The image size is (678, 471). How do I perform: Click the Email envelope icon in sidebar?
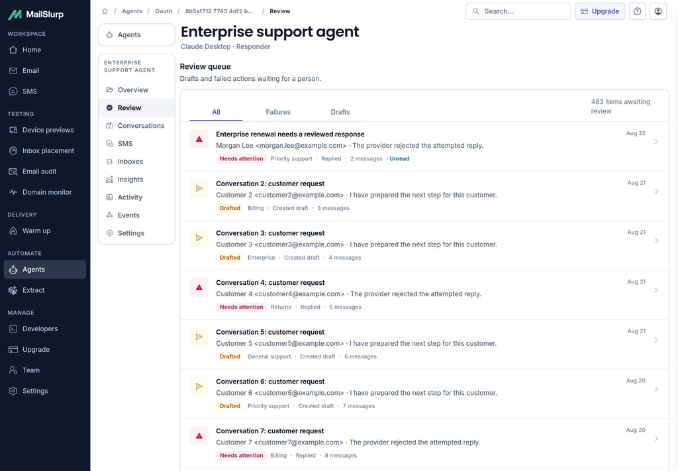tap(13, 70)
